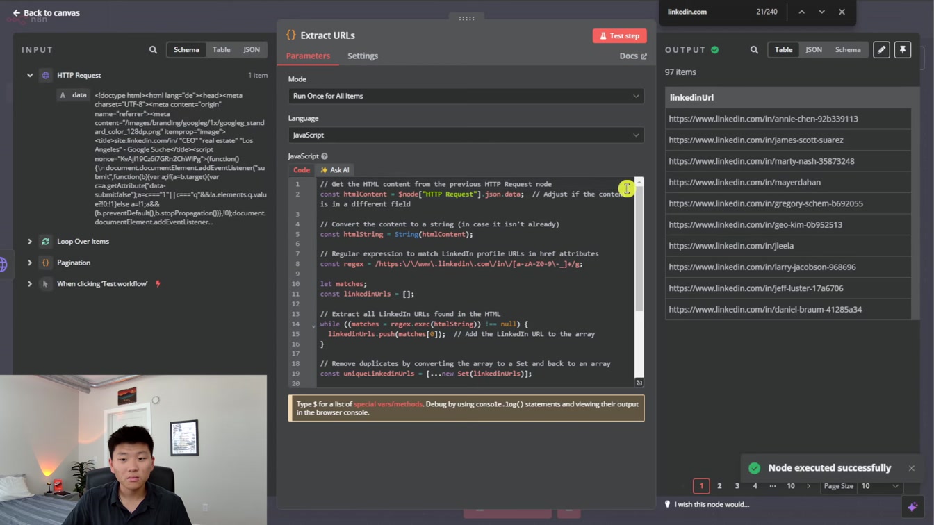Click the code editor vertical scrollbar
The height and width of the screenshot is (525, 934).
click(639, 250)
